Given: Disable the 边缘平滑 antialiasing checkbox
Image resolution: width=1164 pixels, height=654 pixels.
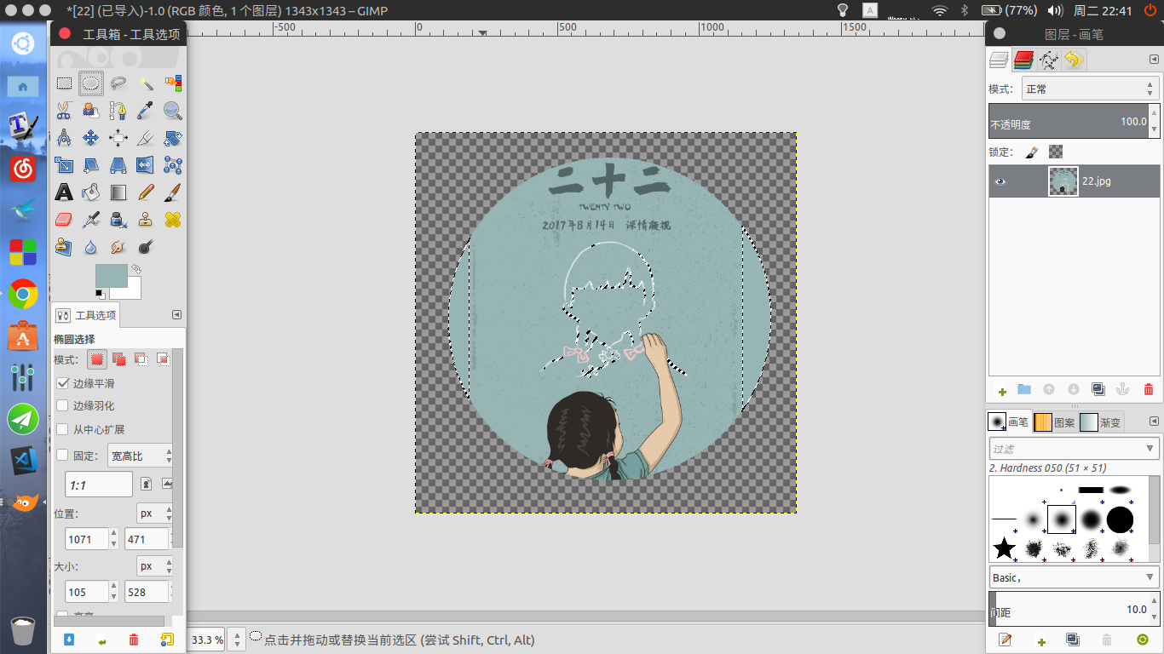Looking at the screenshot, I should [x=62, y=383].
